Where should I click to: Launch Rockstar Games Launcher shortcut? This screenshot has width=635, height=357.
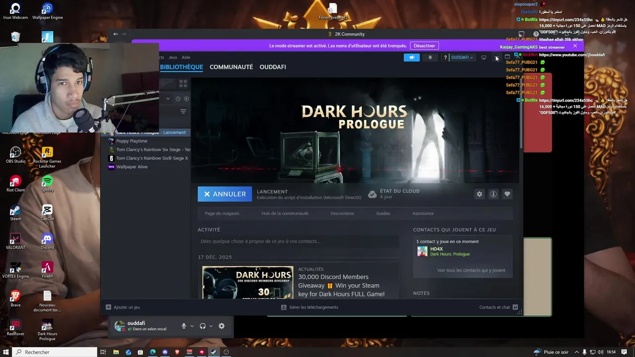click(x=47, y=157)
